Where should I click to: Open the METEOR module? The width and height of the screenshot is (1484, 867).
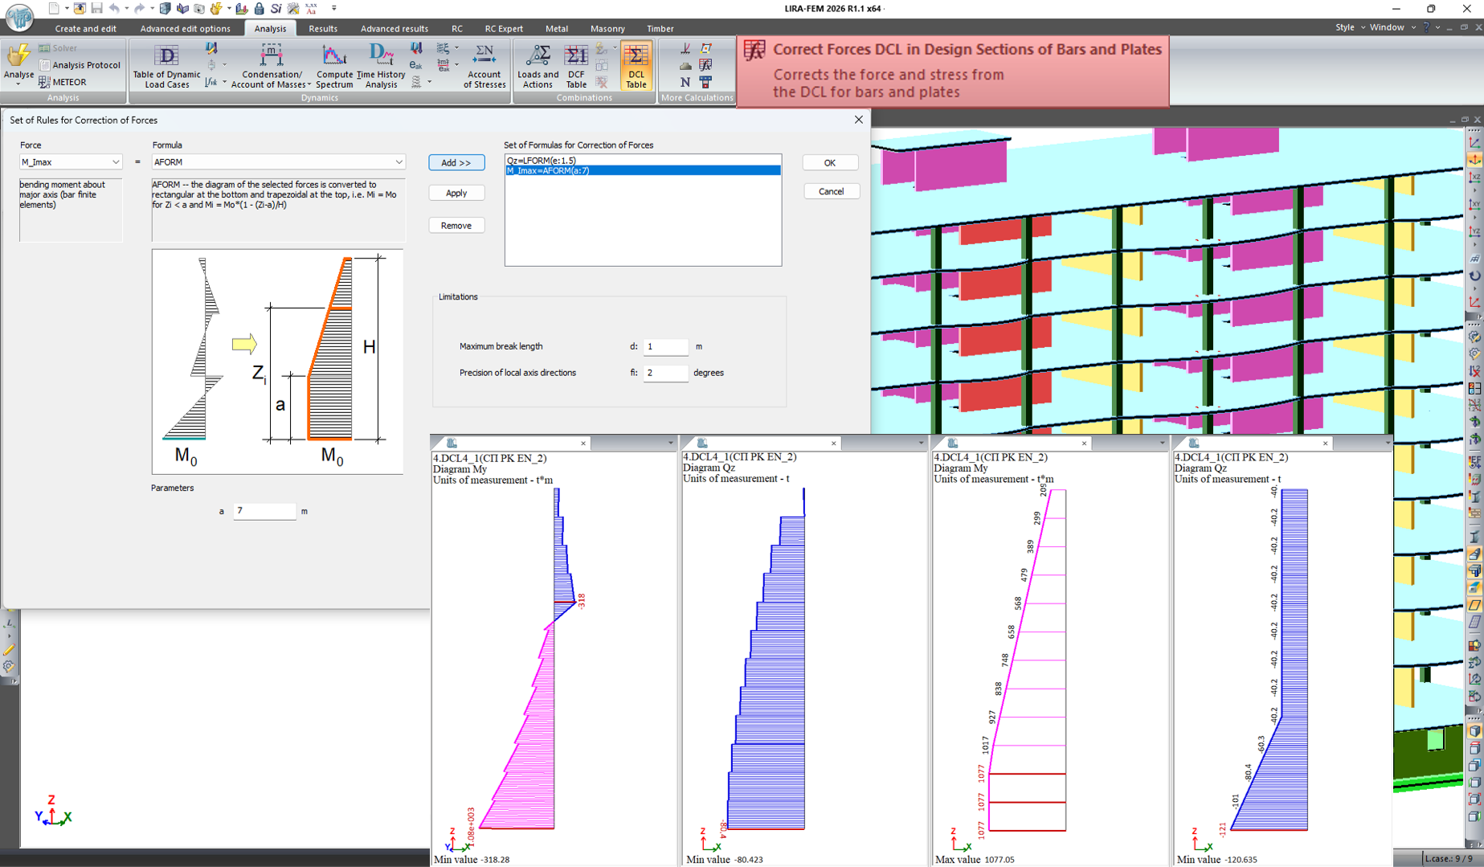pos(63,82)
